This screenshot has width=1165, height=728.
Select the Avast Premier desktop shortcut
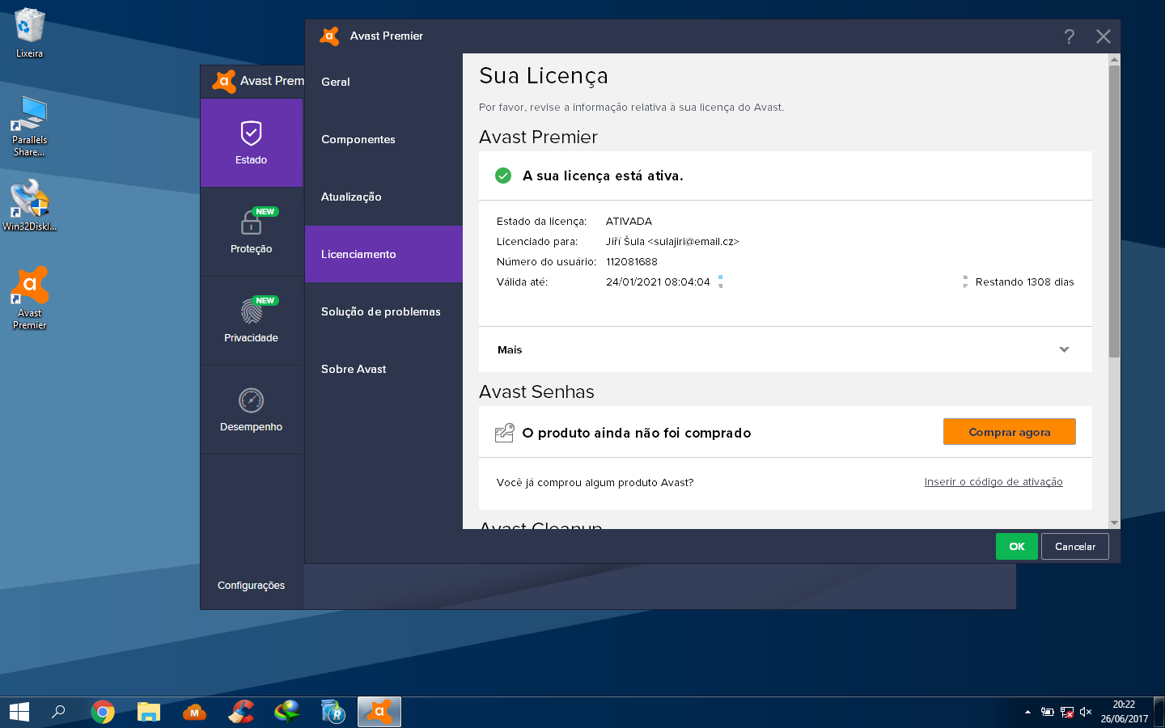point(30,298)
